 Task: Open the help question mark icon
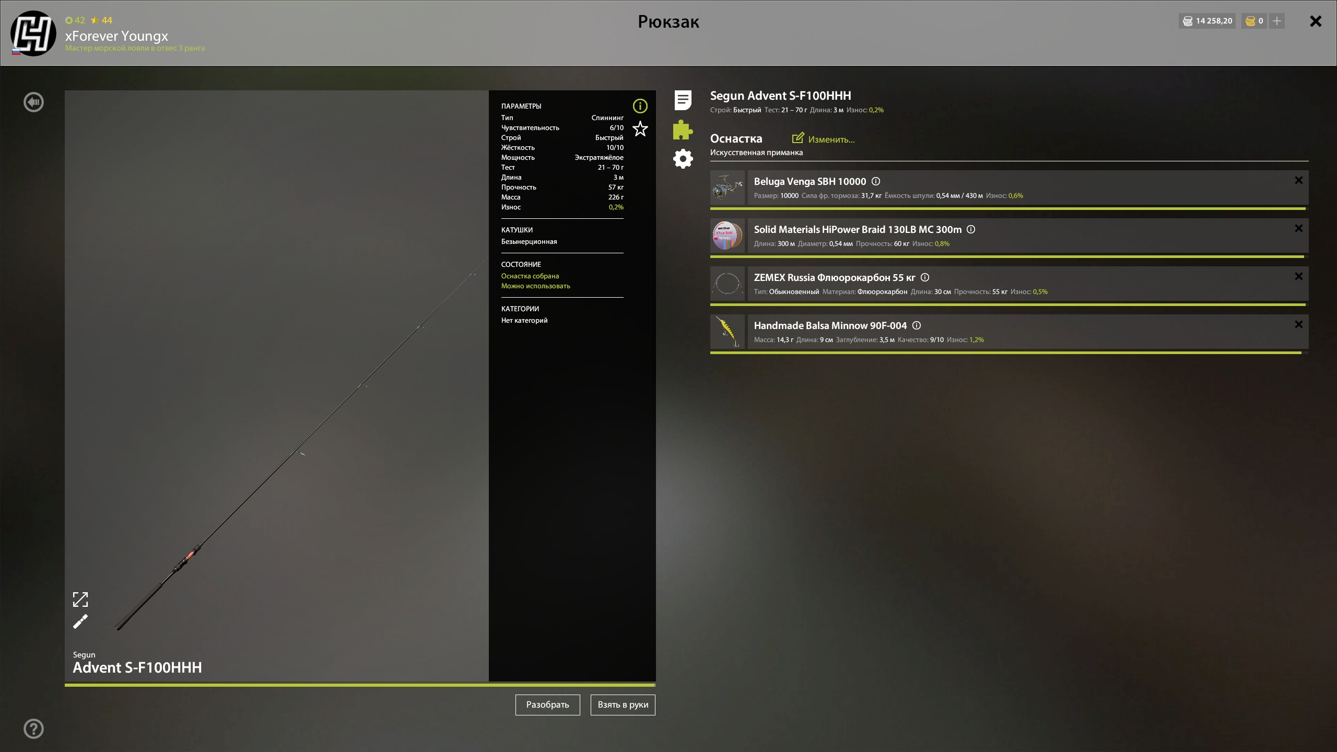33,728
